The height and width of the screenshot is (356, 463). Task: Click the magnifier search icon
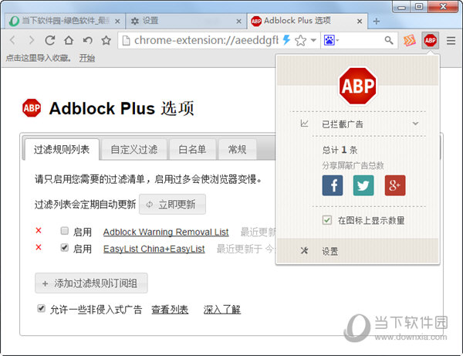pyautogui.click(x=389, y=40)
